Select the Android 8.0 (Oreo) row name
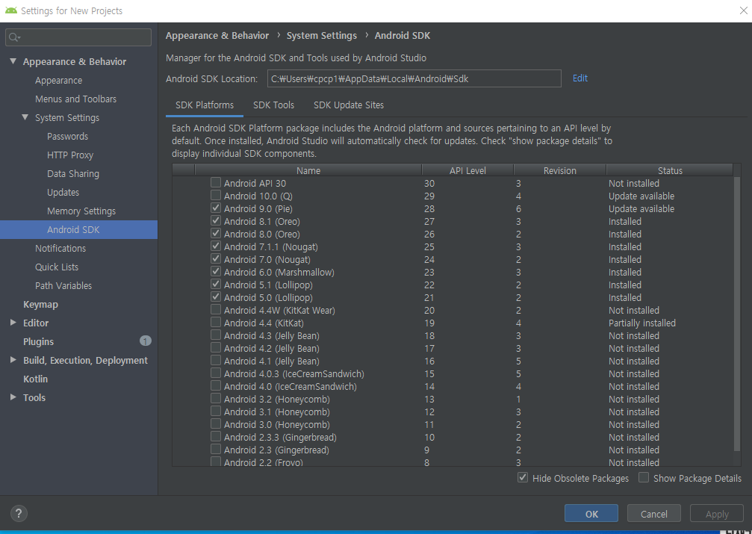 262,234
